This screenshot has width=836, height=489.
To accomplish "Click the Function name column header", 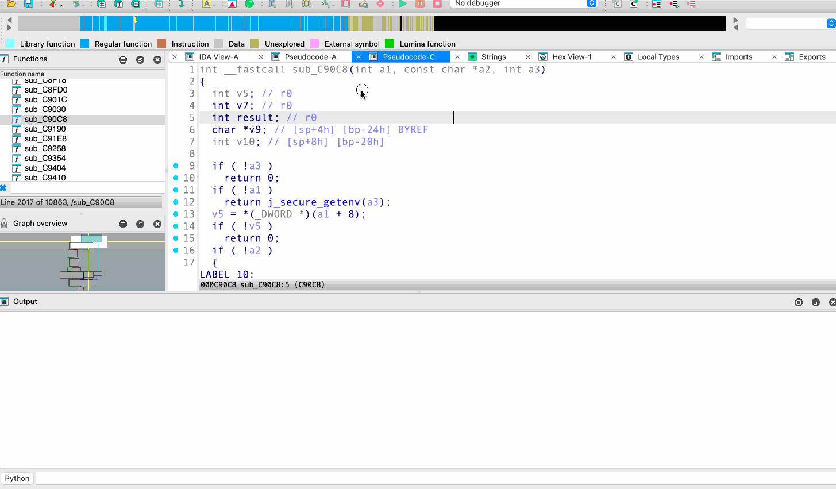I will pyautogui.click(x=22, y=74).
